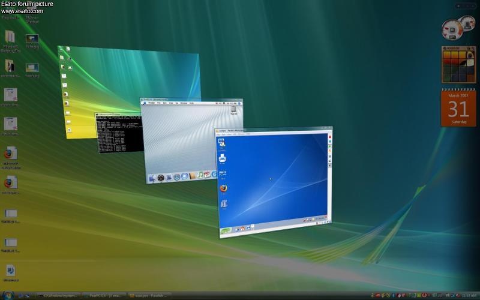Image resolution: width=480 pixels, height=300 pixels.
Task: Click the calendar gadget showing 31 Saturday
Action: click(x=458, y=108)
